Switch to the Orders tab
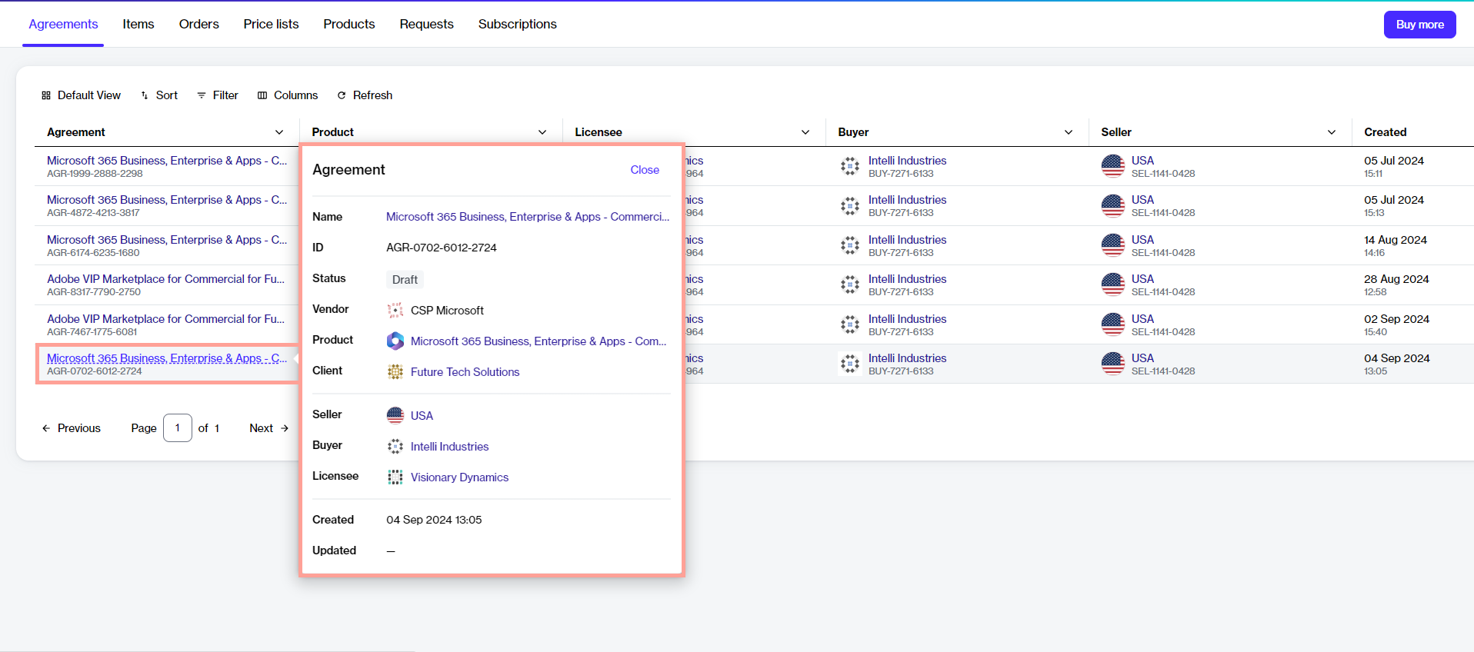This screenshot has width=1474, height=652. (198, 24)
